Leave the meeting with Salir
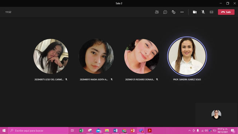Viewport: 238px width, 134px height. pos(226,12)
